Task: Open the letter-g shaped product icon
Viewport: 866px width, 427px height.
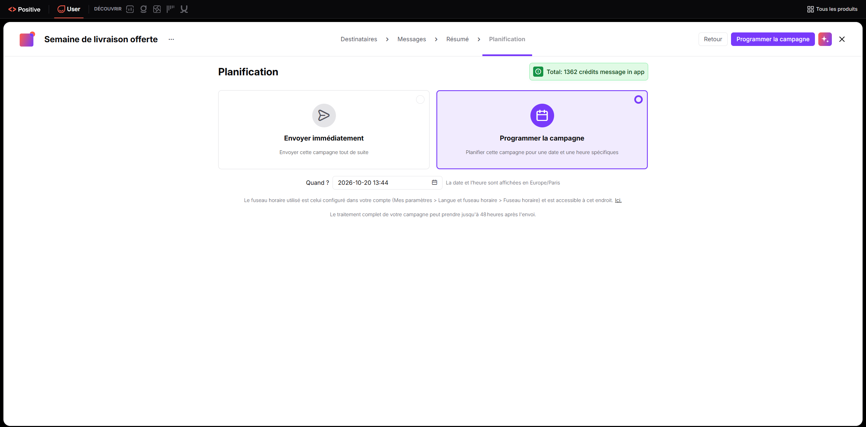Action: [143, 9]
